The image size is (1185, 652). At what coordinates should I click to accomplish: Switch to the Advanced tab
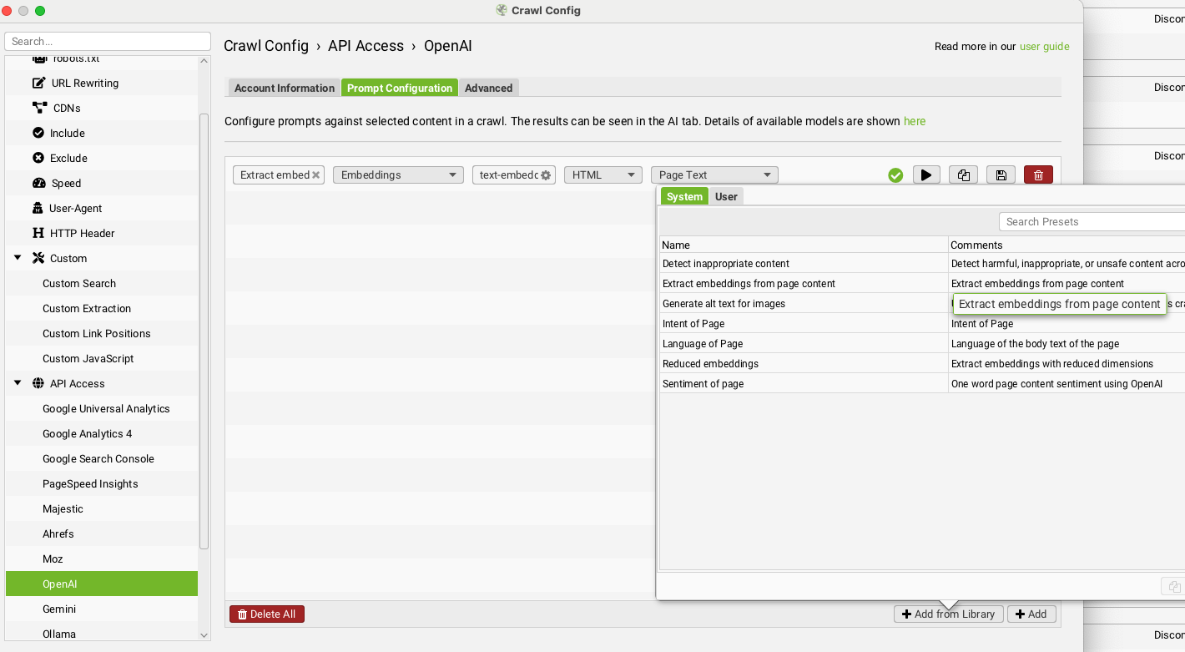tap(488, 88)
